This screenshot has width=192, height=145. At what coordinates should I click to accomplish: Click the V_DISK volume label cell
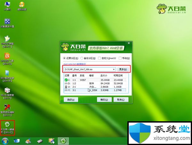(93, 90)
